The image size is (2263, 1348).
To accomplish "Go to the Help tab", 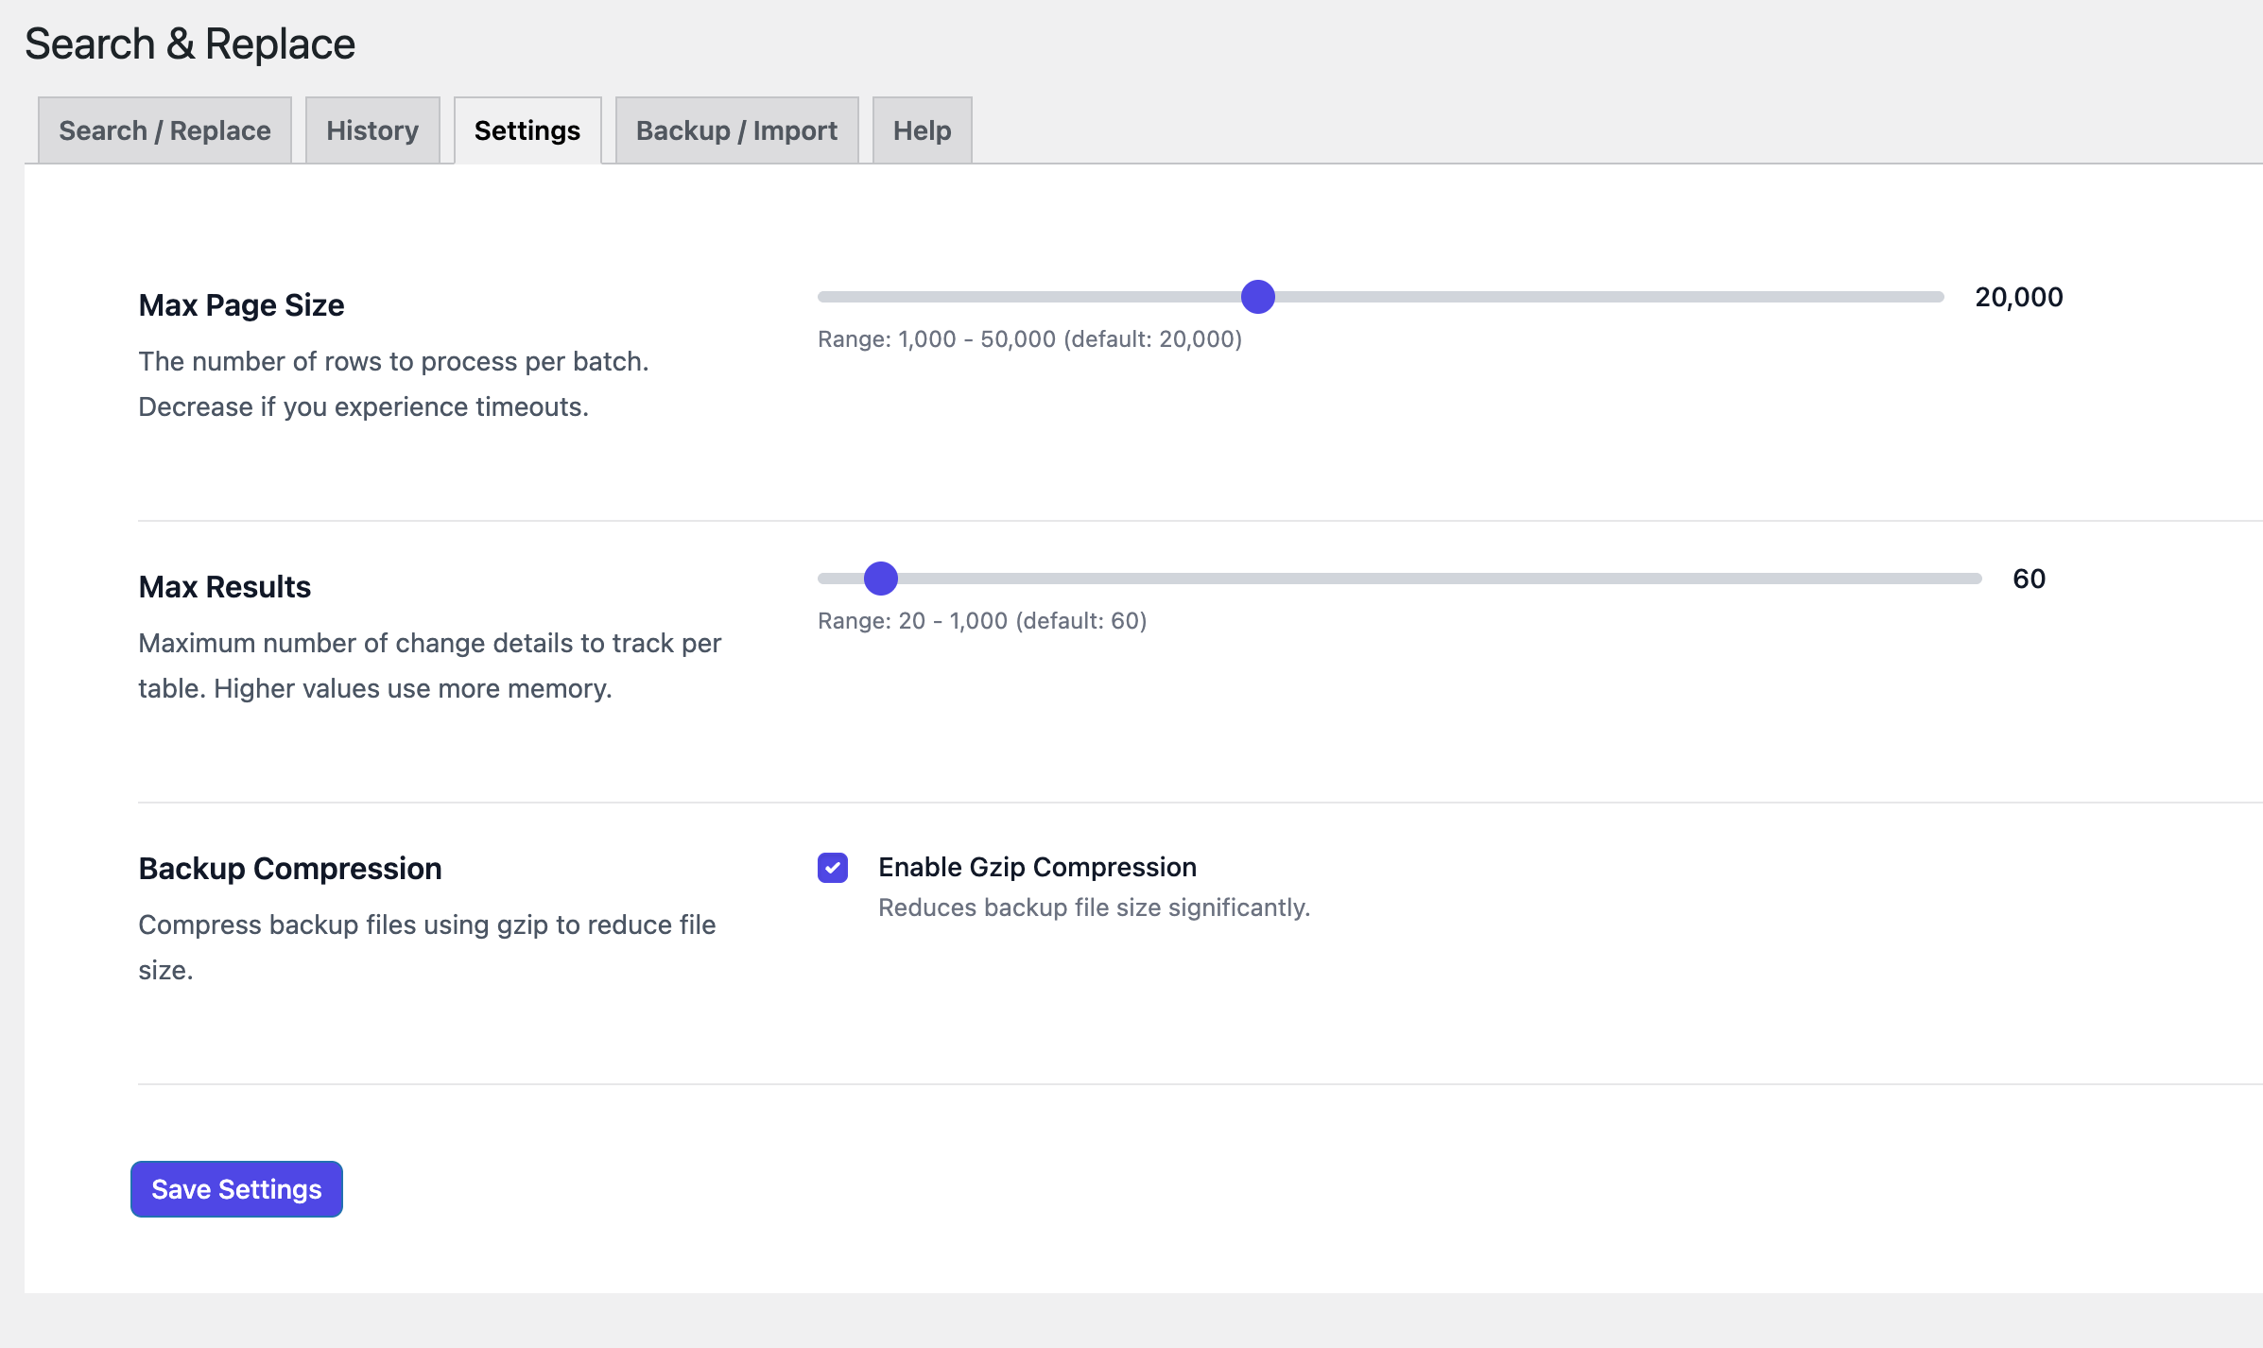I will [x=922, y=130].
